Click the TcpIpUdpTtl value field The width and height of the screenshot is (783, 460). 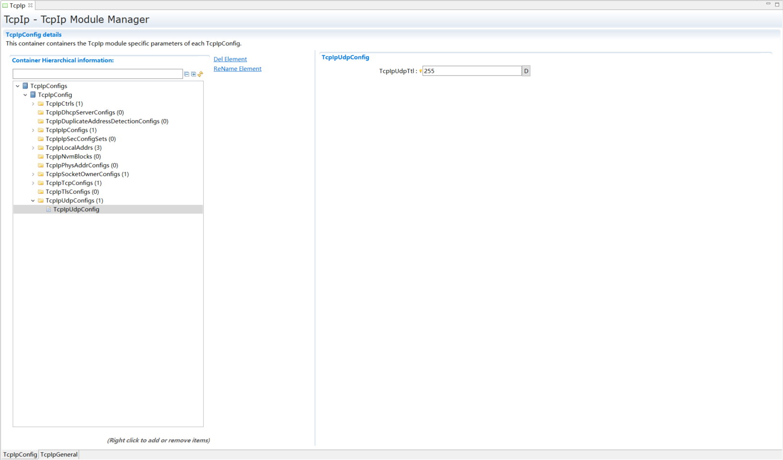472,71
